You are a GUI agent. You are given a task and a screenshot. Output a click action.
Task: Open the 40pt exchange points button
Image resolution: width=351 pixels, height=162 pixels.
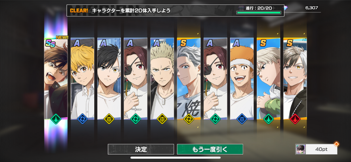[316, 149]
